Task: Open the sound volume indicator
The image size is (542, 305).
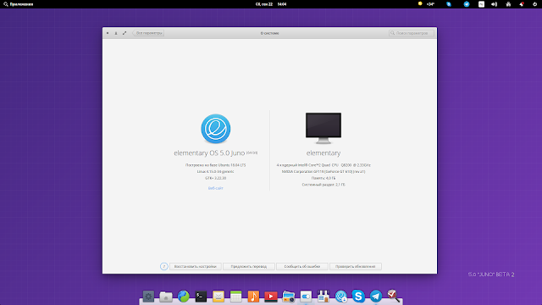Action: [495, 4]
